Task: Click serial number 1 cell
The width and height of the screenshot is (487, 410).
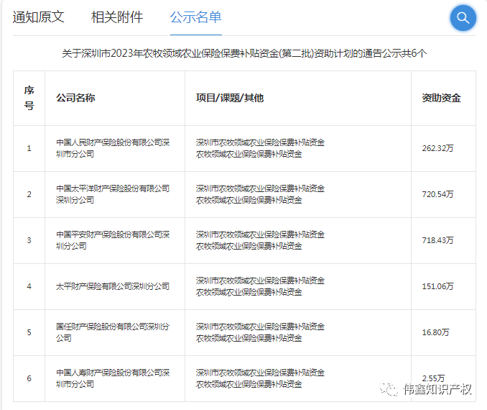Action: point(29,148)
